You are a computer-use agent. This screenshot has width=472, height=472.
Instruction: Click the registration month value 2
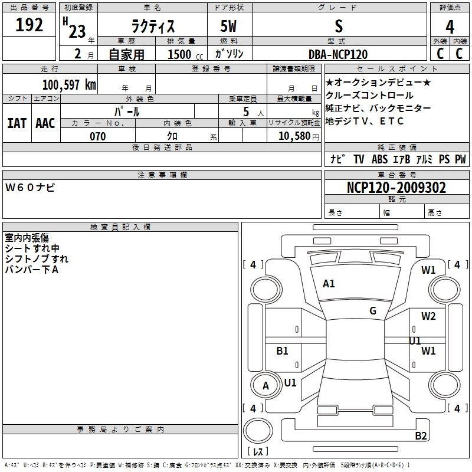click(x=78, y=54)
